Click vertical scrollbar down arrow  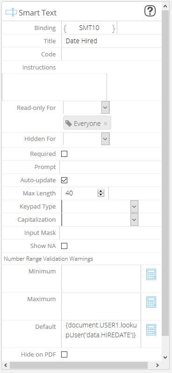(165, 357)
